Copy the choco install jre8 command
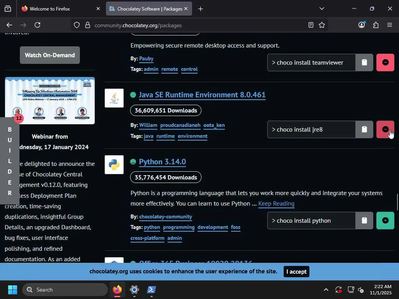 click(364, 129)
